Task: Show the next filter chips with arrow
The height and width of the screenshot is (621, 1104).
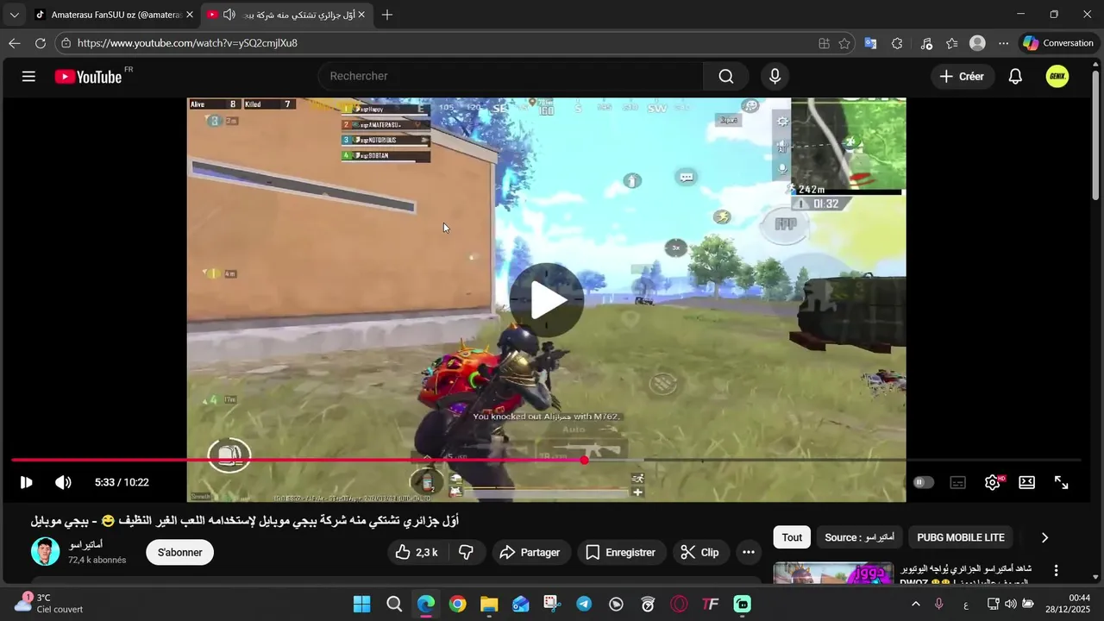Action: coord(1044,537)
